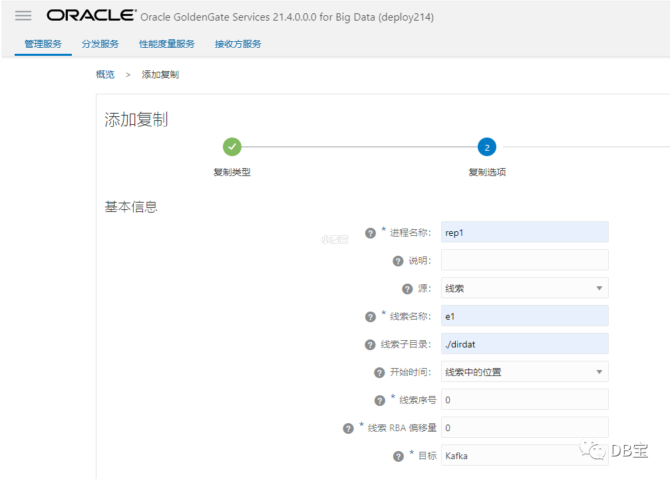670x479 pixels.
Task: Open help icon for 目标
Action: pyautogui.click(x=399, y=456)
